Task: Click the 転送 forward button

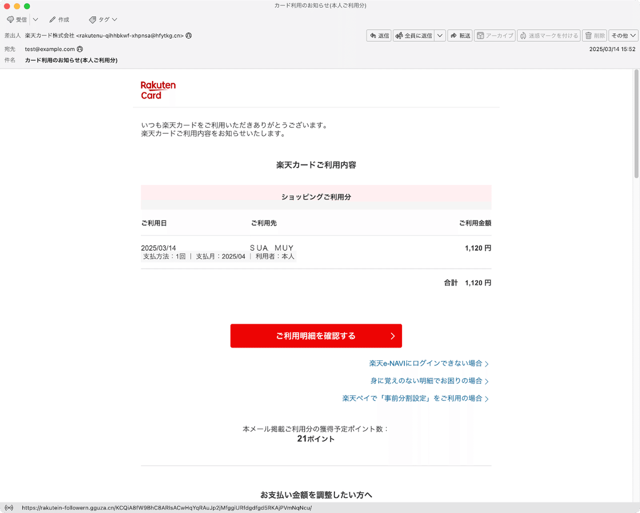Action: (x=460, y=36)
